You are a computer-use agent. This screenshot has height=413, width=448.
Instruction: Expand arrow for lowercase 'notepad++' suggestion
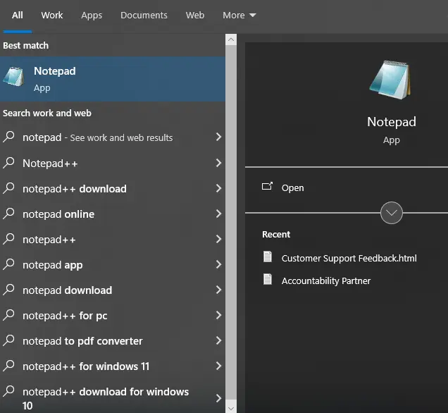pyautogui.click(x=218, y=239)
